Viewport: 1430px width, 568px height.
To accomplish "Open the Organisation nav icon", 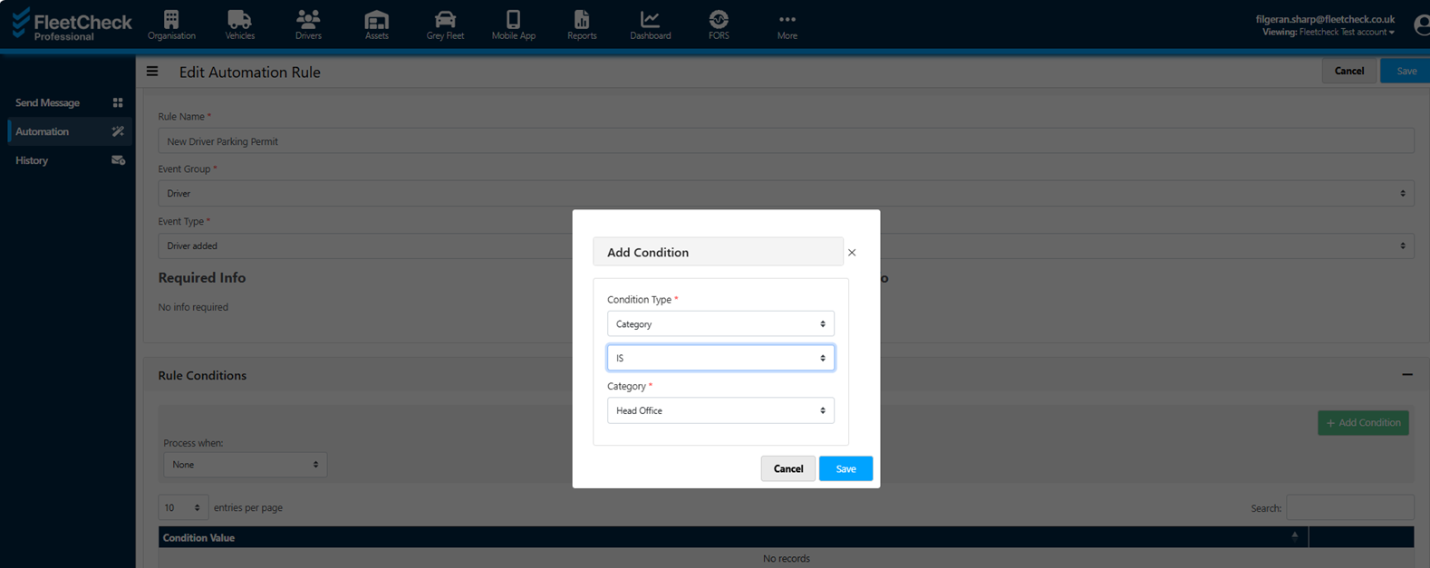I will 171,20.
